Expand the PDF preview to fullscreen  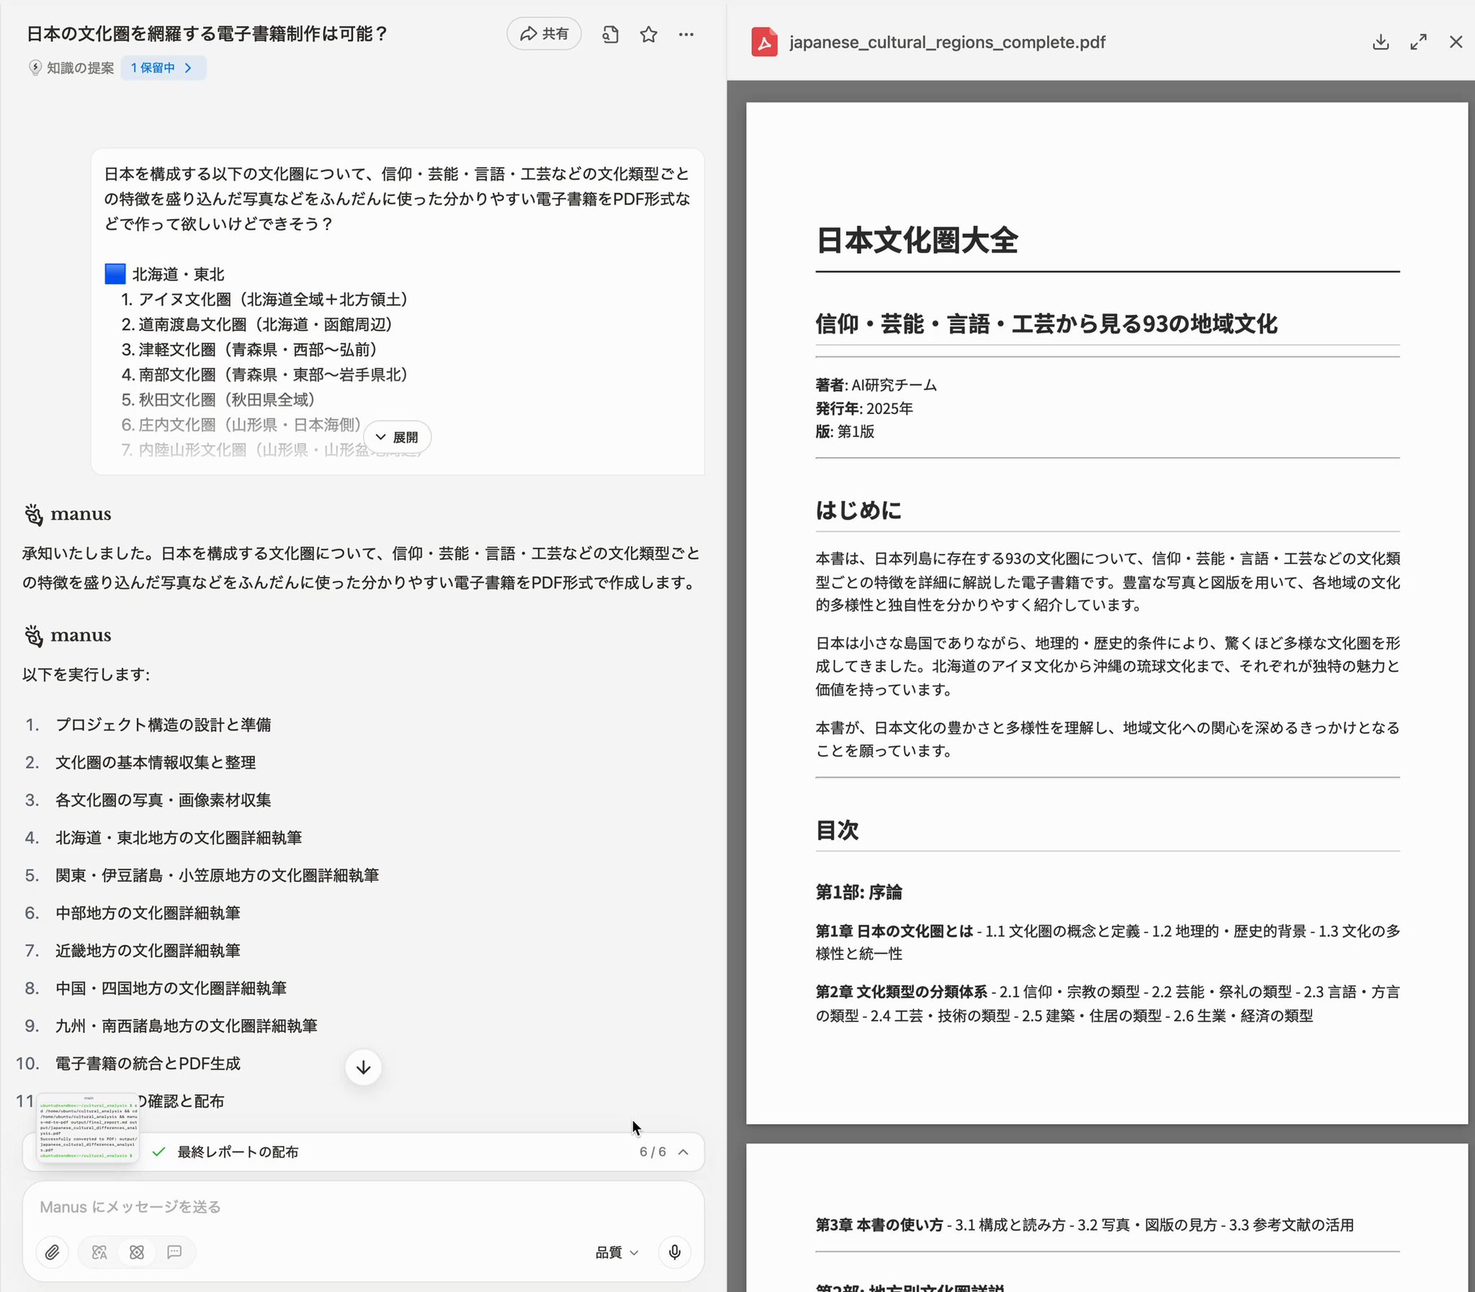1418,42
